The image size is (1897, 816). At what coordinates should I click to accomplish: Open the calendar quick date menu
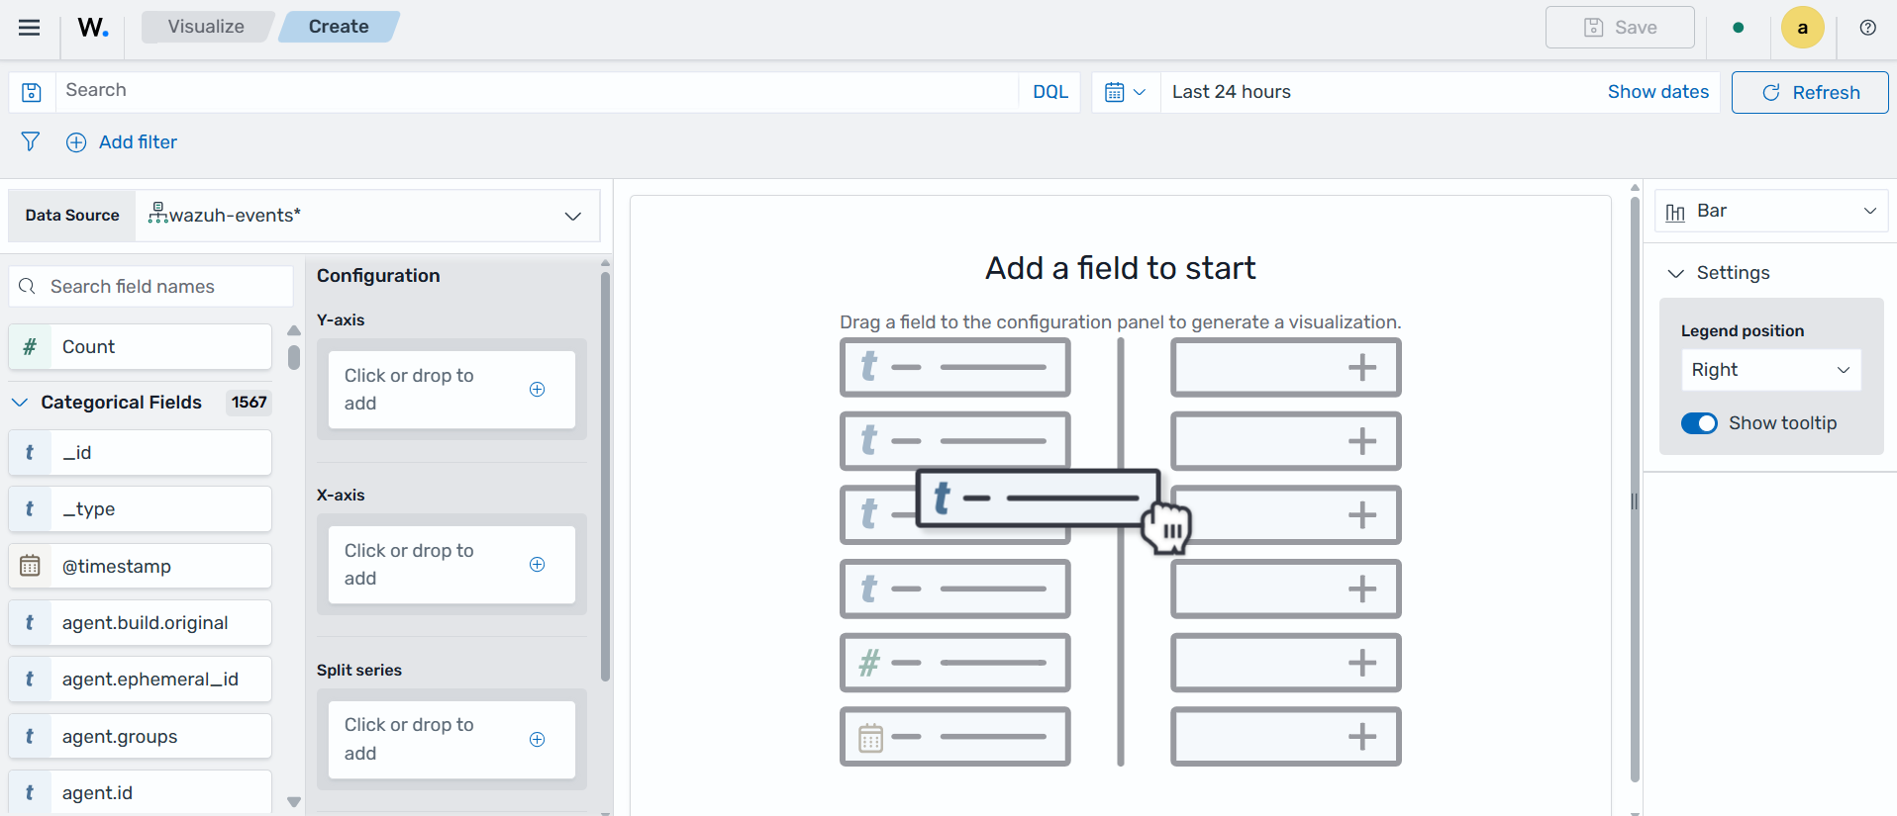pos(1126,92)
